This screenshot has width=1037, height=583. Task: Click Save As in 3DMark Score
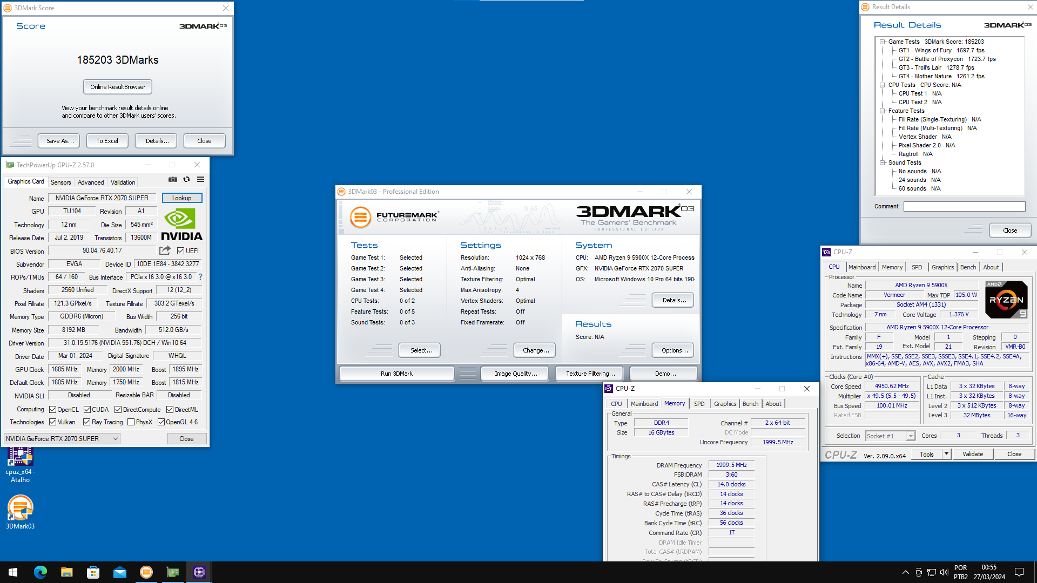[x=59, y=141]
